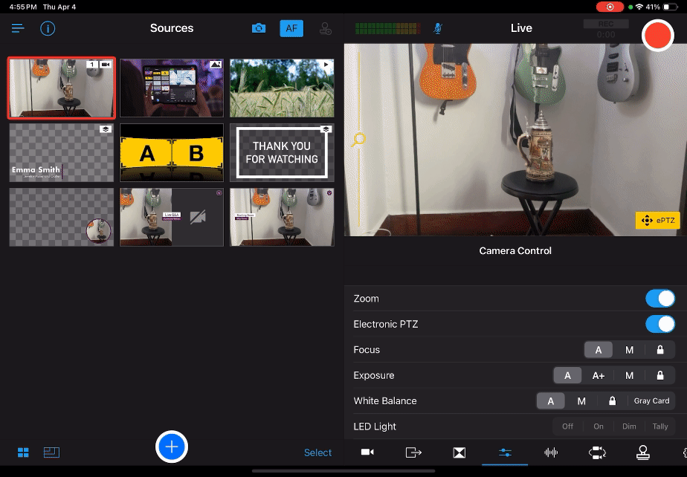Start recording with the red record button
The height and width of the screenshot is (477, 687).
(657, 35)
